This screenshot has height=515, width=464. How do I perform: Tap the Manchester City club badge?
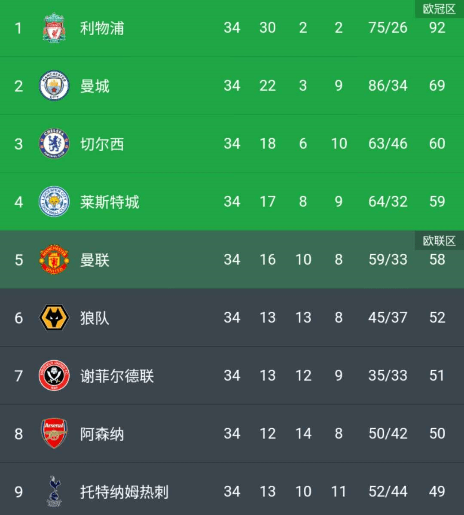[x=54, y=86]
